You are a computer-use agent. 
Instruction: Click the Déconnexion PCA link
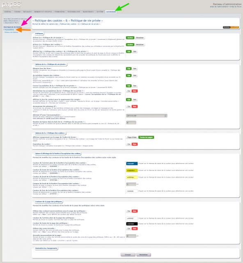(x=11, y=23)
